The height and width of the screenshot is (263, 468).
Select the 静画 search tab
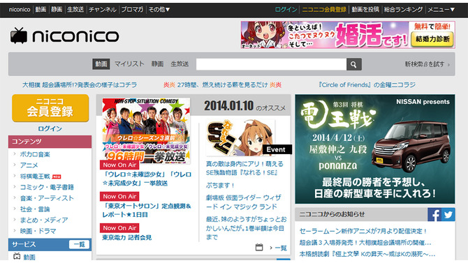(157, 63)
